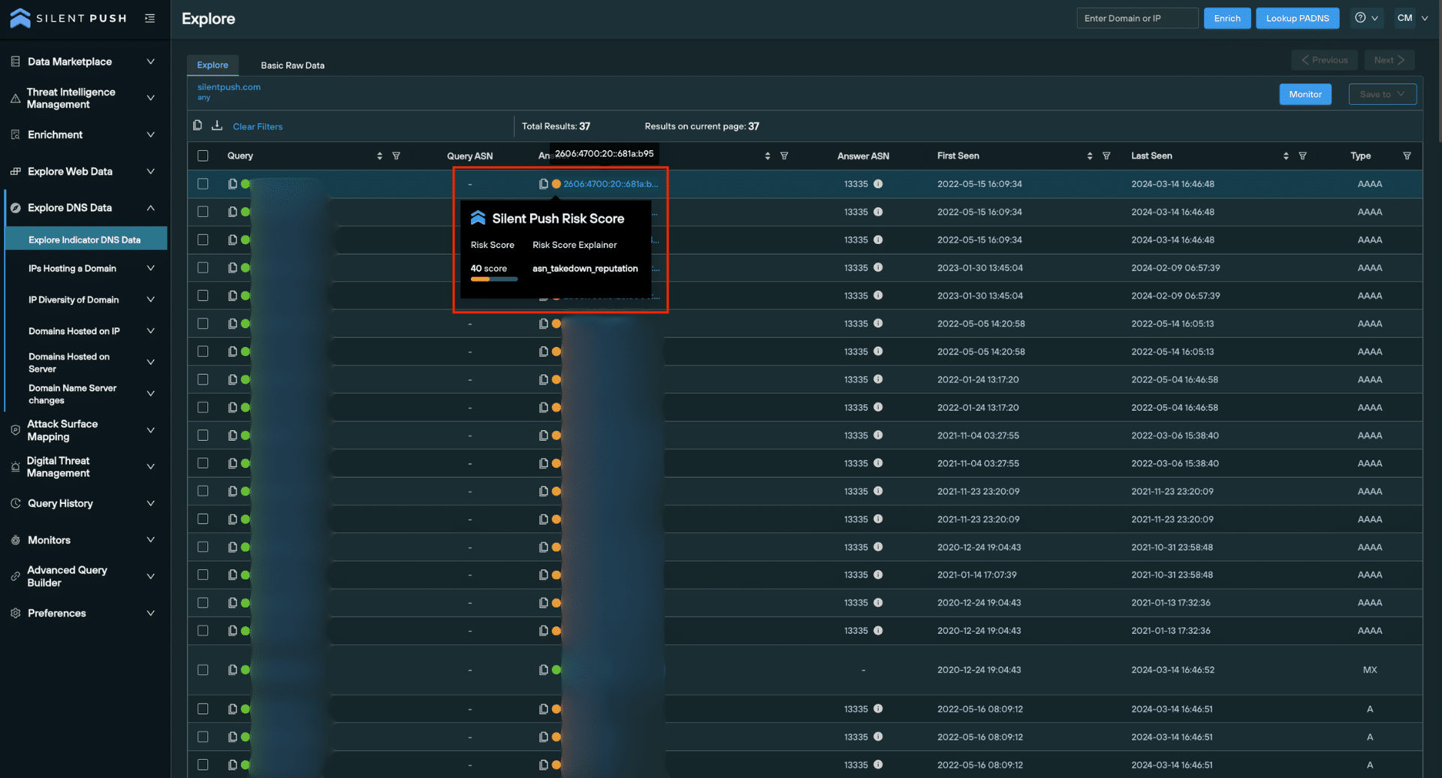The width and height of the screenshot is (1442, 778).
Task: Click the Threat Intelligence Management warning icon
Action: tap(15, 98)
